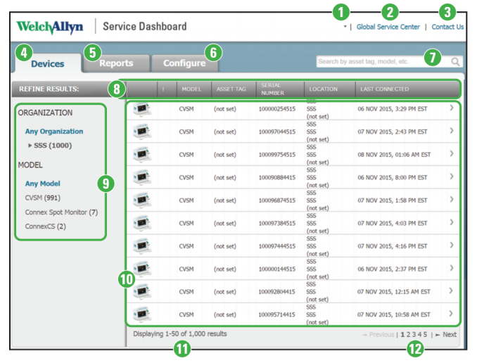Sort by the alert '!' column header
The height and width of the screenshot is (363, 477).
click(163, 89)
